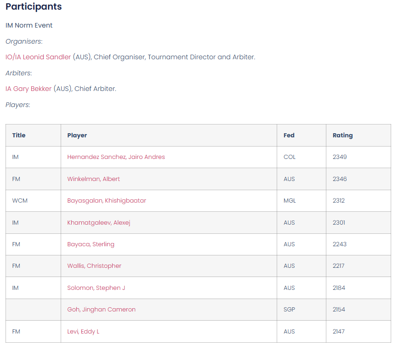Click AUS in Wallis, Christopher's row
Viewport: 393px width, 345px height.
289,266
